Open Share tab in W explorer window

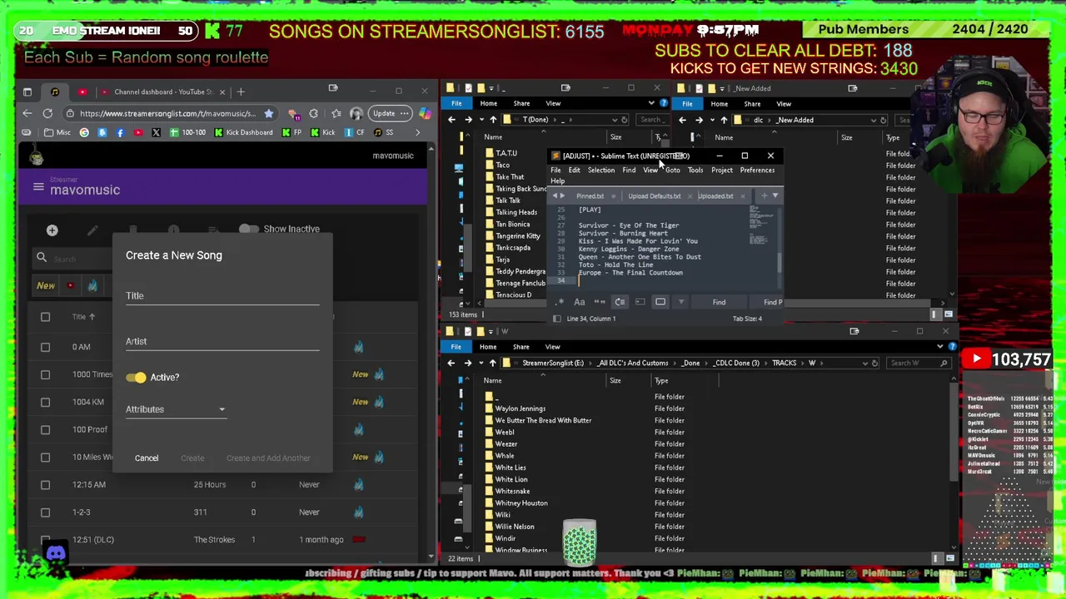[521, 347]
